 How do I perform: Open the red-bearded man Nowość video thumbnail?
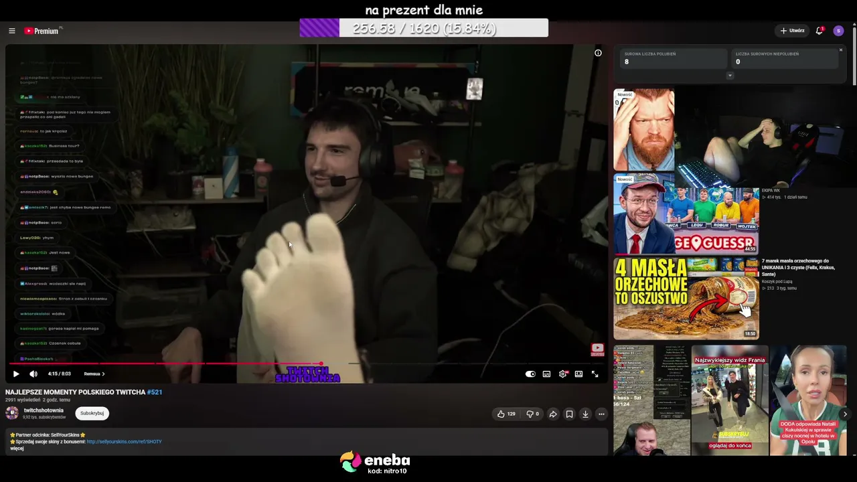644,130
